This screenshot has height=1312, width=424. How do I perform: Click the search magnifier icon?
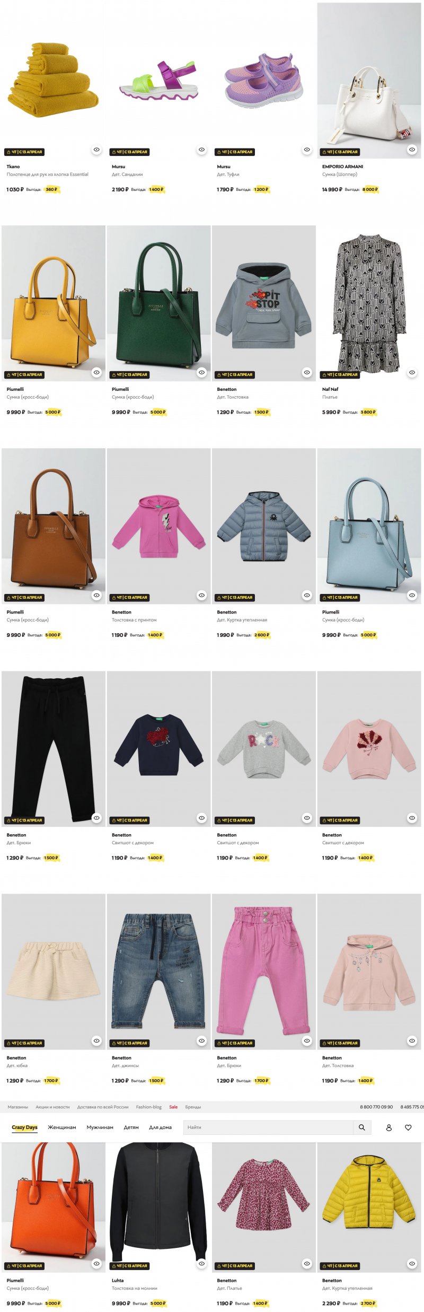point(361,1127)
